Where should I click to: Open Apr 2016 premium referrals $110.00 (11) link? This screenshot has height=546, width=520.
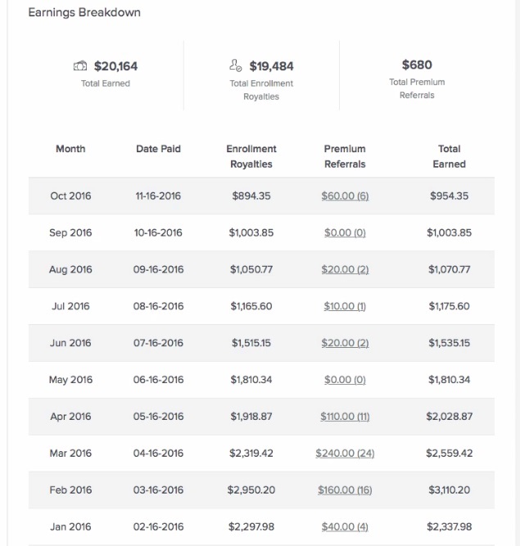[x=345, y=417]
